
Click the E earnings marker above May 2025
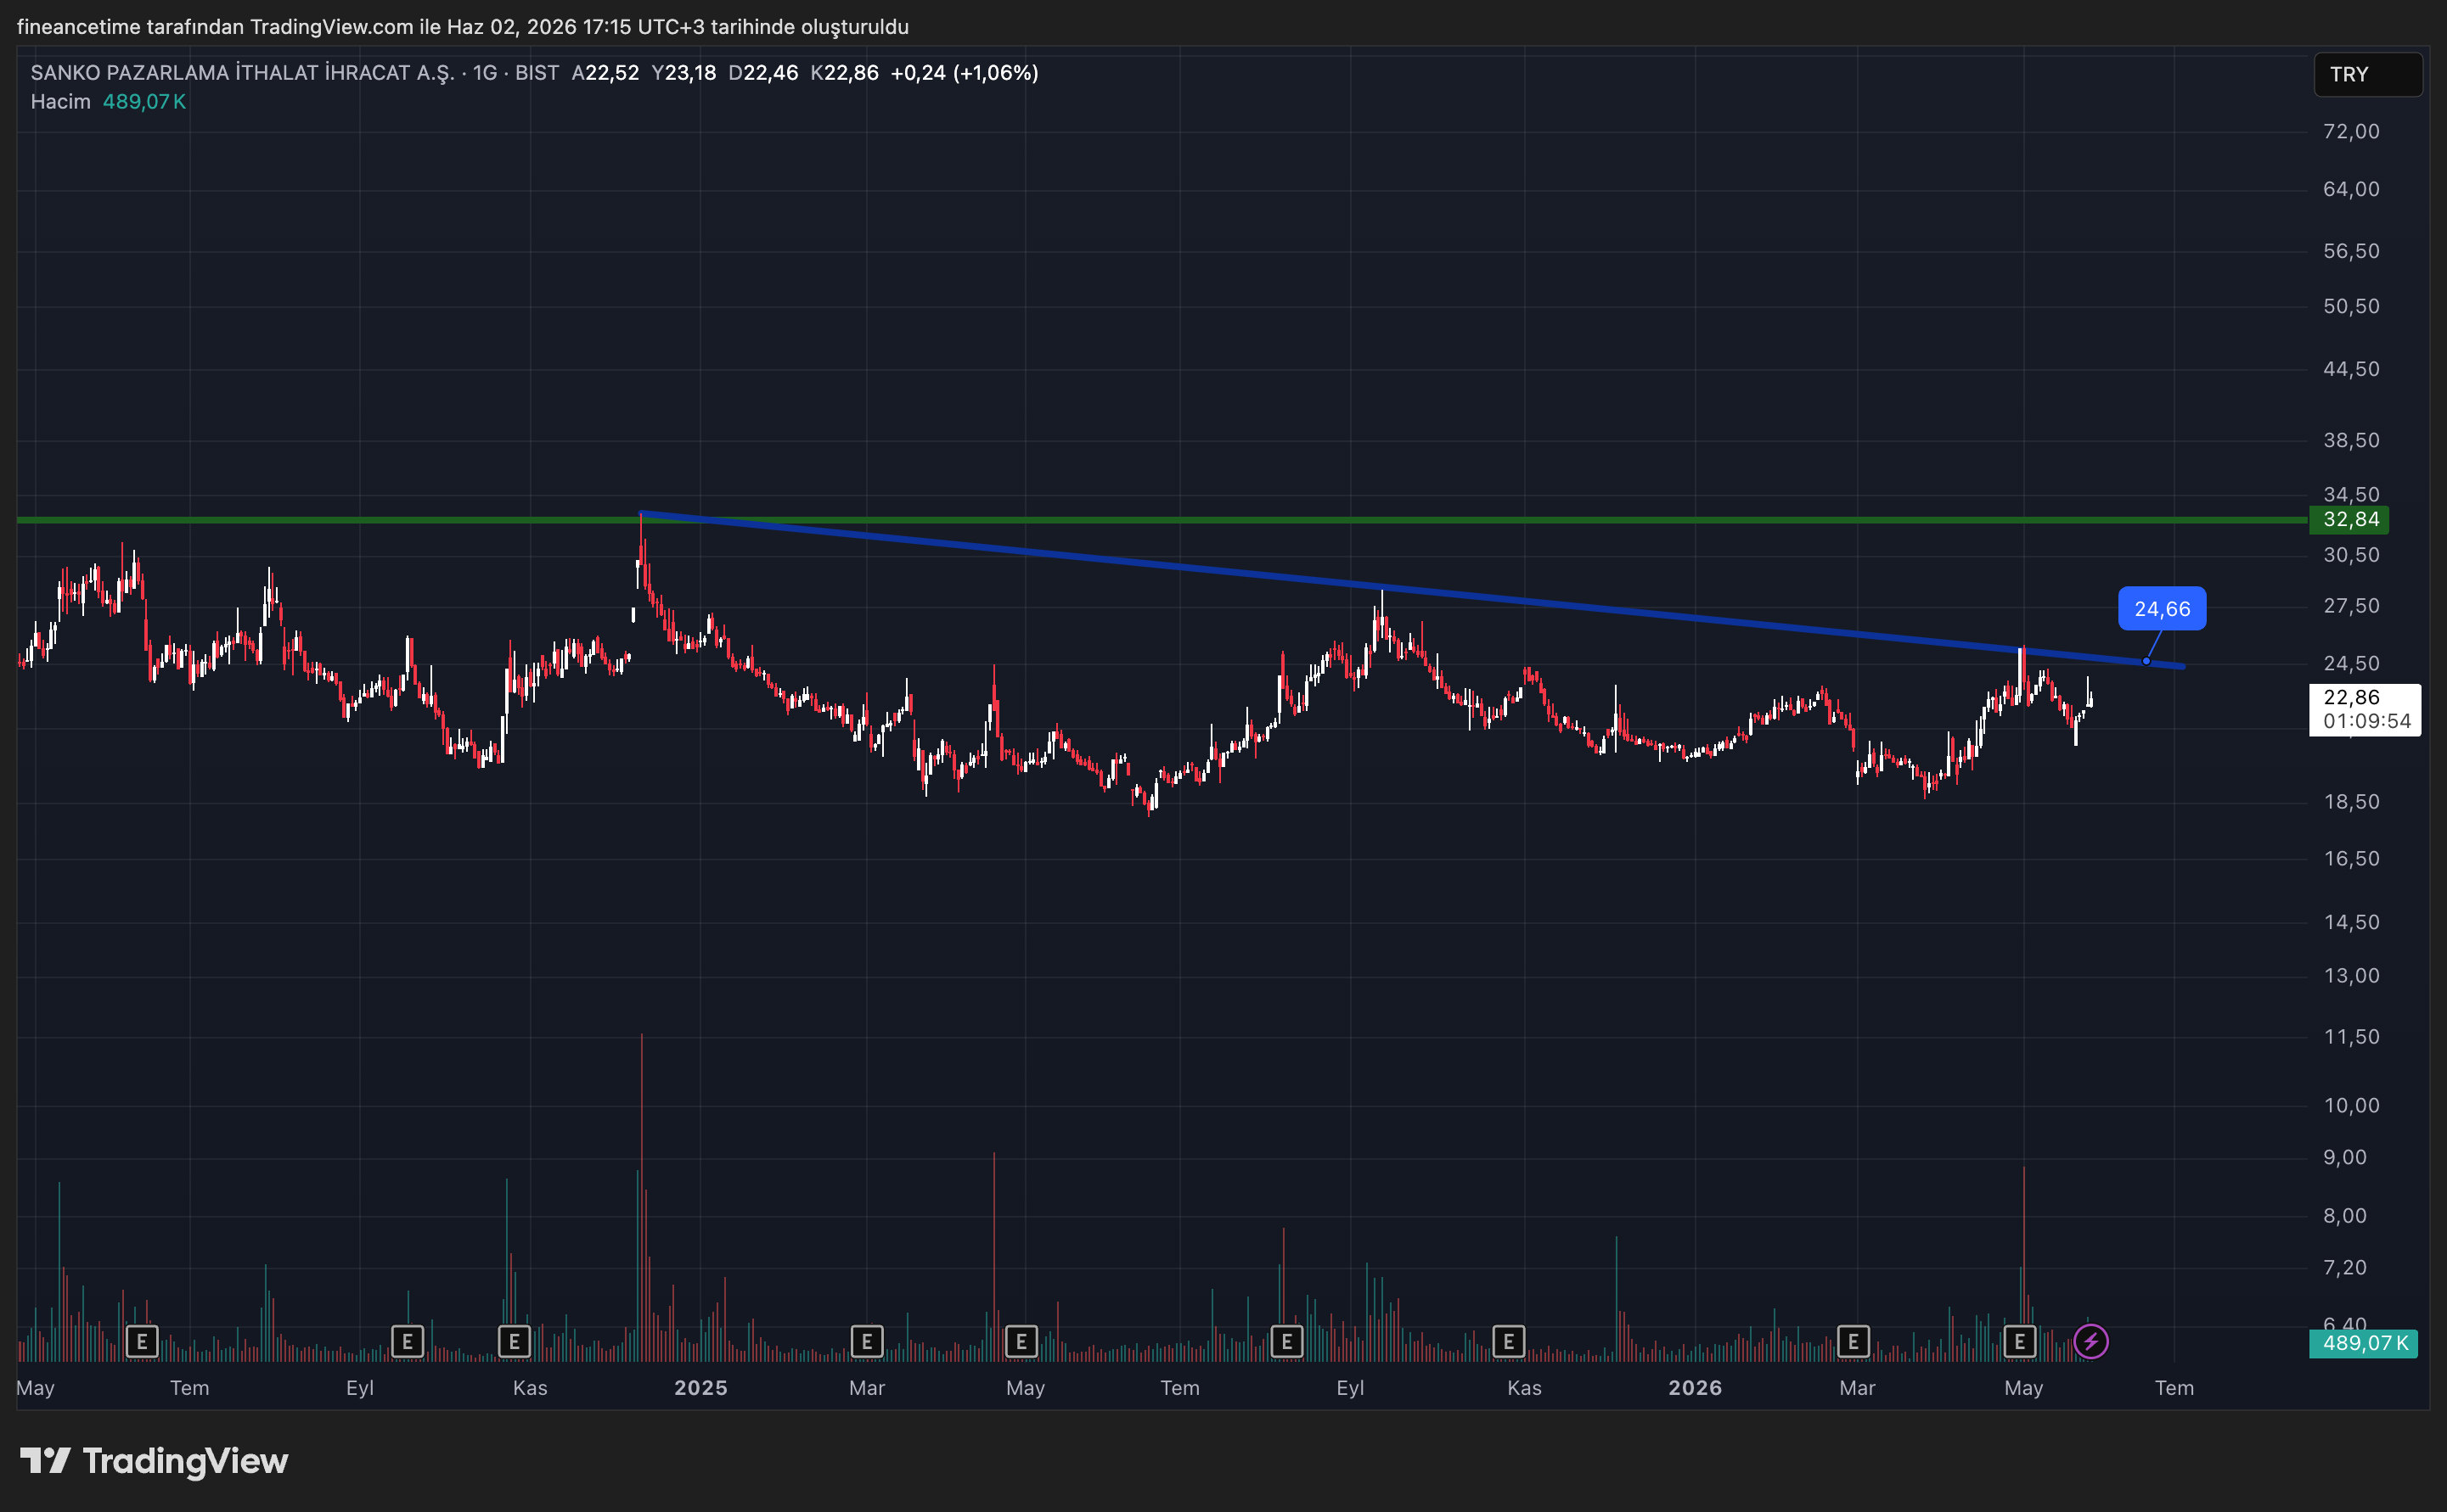pyautogui.click(x=1021, y=1341)
